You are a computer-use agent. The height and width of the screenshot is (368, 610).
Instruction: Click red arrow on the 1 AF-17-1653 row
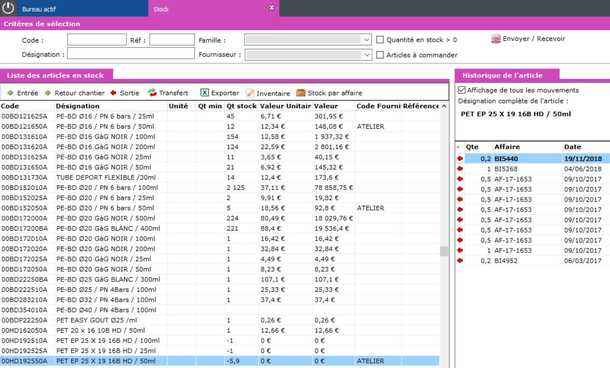(460, 250)
